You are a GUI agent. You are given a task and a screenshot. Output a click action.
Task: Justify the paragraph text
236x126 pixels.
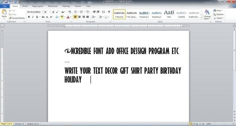click(x=88, y=17)
